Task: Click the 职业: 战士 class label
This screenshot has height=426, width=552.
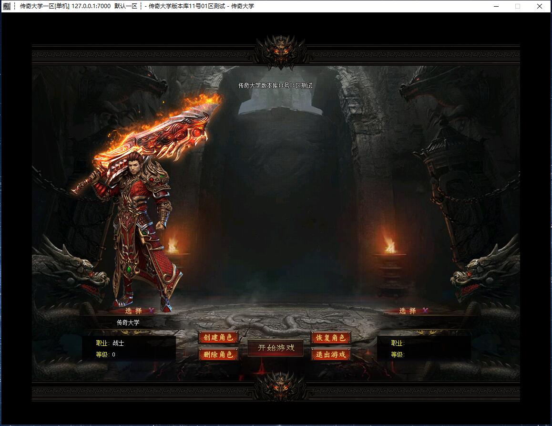Action: 110,343
